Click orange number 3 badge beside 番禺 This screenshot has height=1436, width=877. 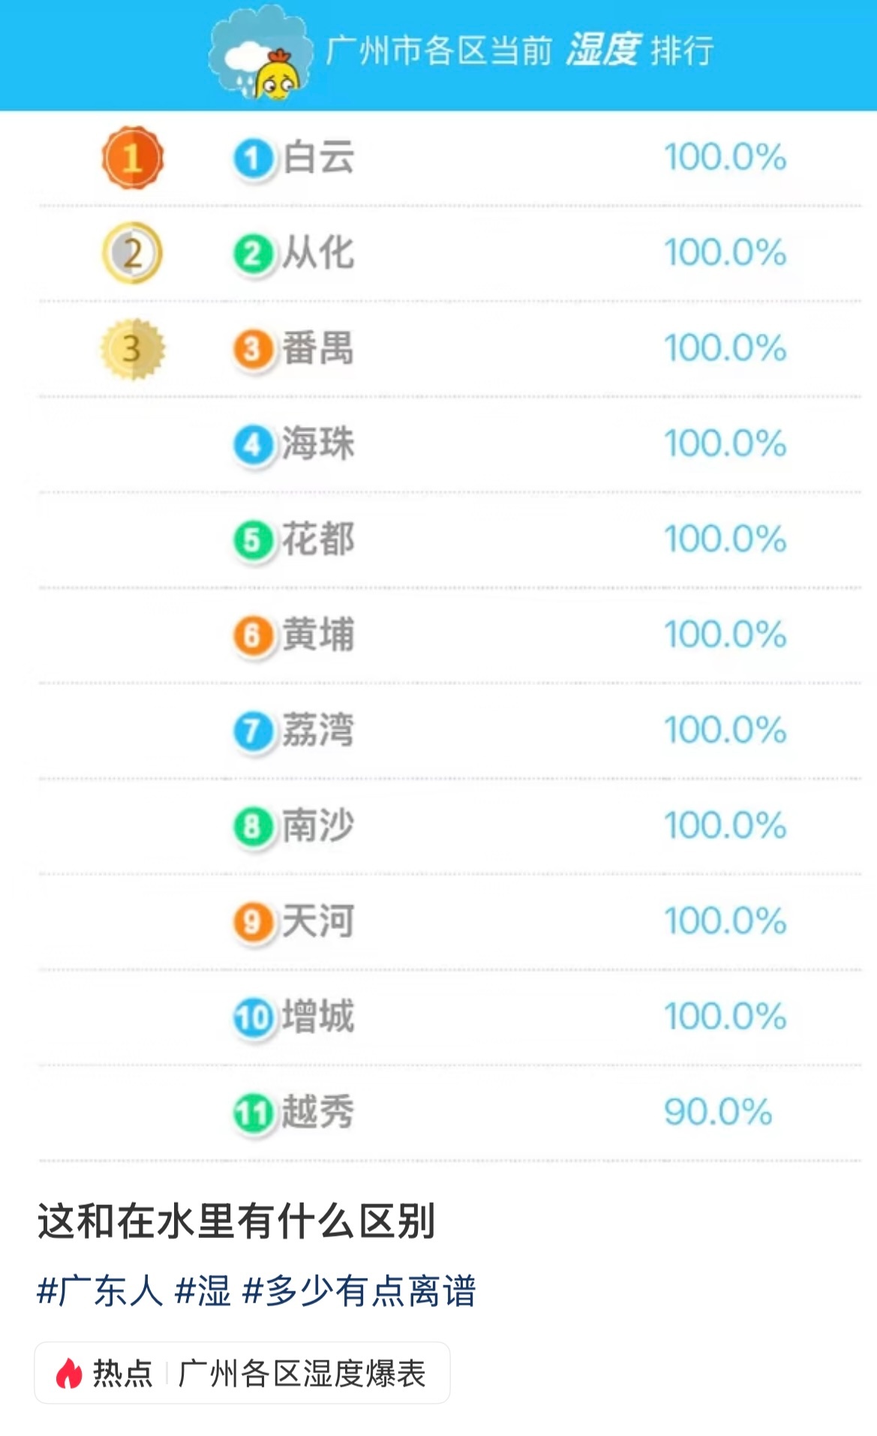(253, 350)
